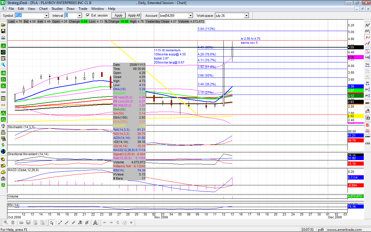Viewport: 371px width, 232px height.
Task: Open the TS window icon in left toolbar
Action: coord(3,79)
